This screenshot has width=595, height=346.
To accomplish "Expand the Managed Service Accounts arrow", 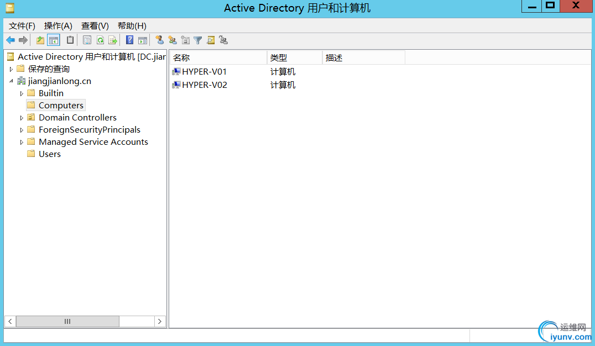I will coord(22,142).
